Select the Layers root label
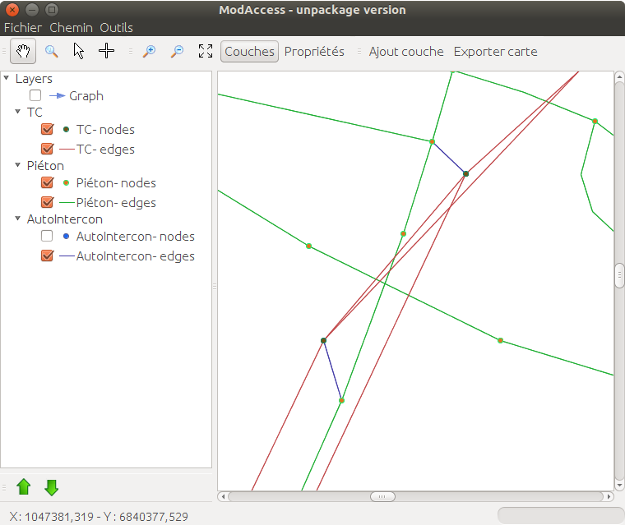The height and width of the screenshot is (525, 625). tap(34, 79)
